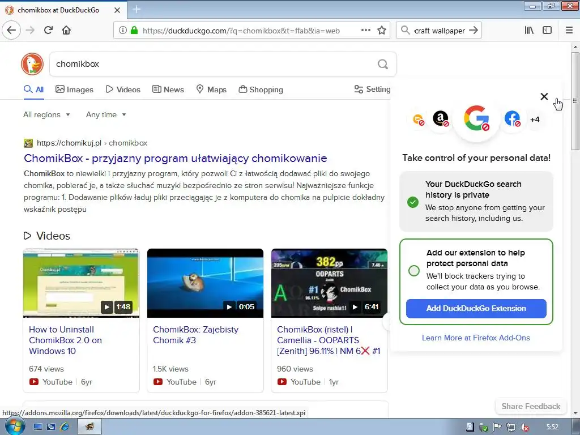The height and width of the screenshot is (435, 580).
Task: Open Windows Start menu orb
Action: [15, 427]
